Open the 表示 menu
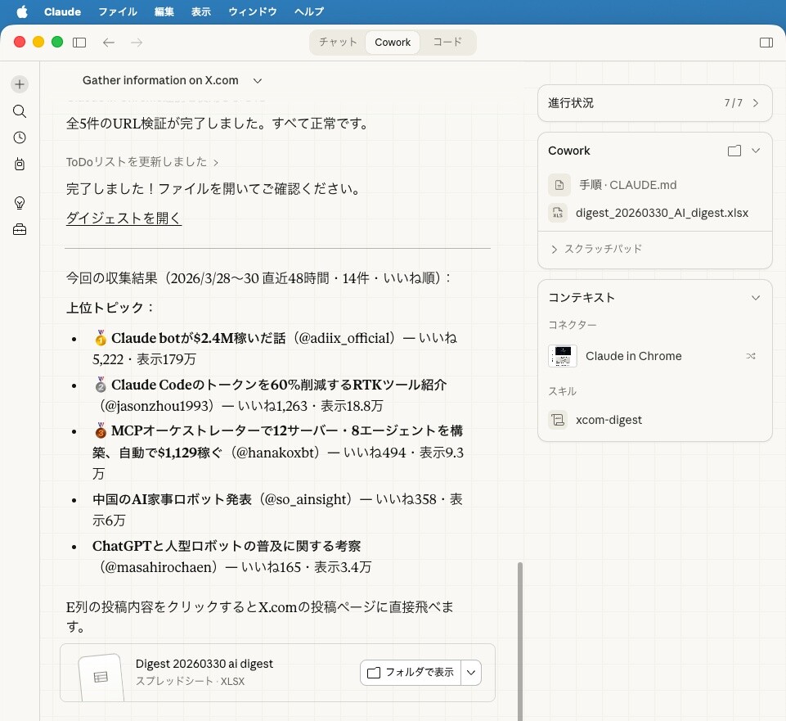Screen dimensions: 786x721 click(201, 11)
